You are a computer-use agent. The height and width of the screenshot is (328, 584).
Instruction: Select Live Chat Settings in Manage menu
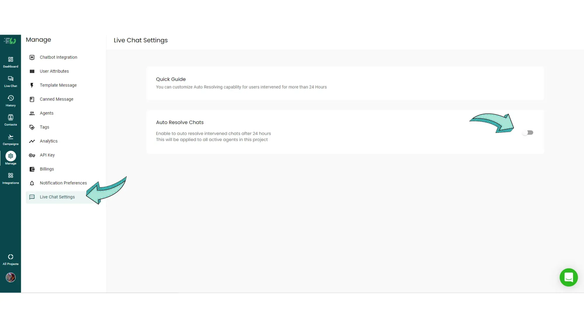click(57, 197)
